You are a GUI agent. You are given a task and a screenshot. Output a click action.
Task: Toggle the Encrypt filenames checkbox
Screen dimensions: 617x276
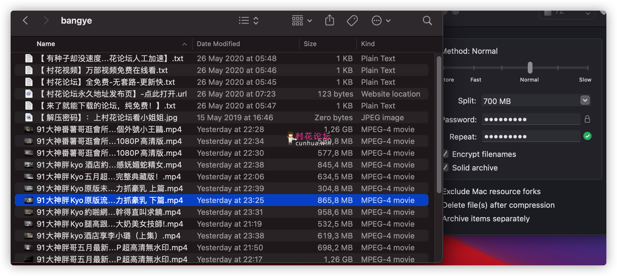(x=446, y=154)
